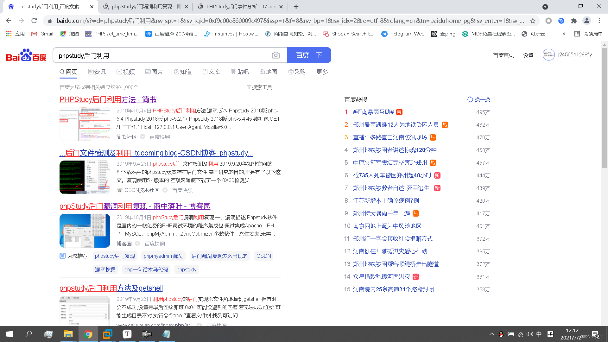Click the translate extension icon
Image resolution: width=608 pixels, height=342 pixels.
561,21
